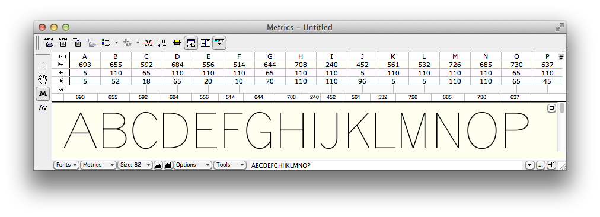Select the M metrics mode tool
The image size is (600, 217).
[43, 94]
